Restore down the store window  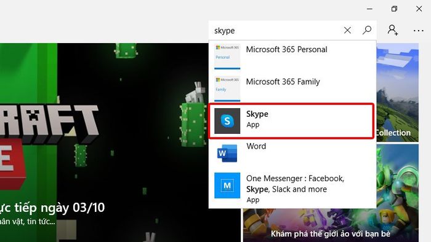[394, 9]
